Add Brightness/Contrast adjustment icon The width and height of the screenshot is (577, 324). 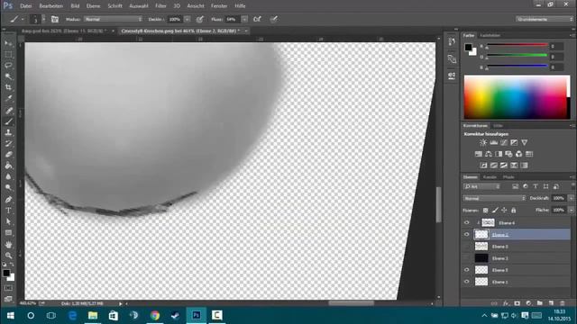483,142
